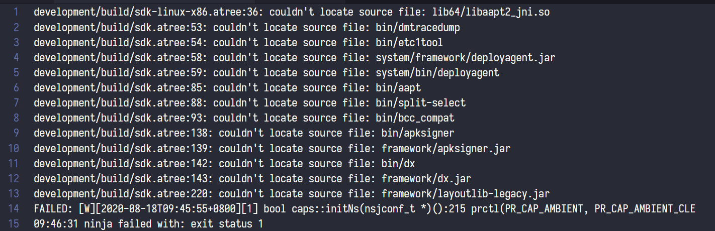Select line number 14 in the gutter
Image resolution: width=715 pixels, height=231 pixels.
click(14, 208)
